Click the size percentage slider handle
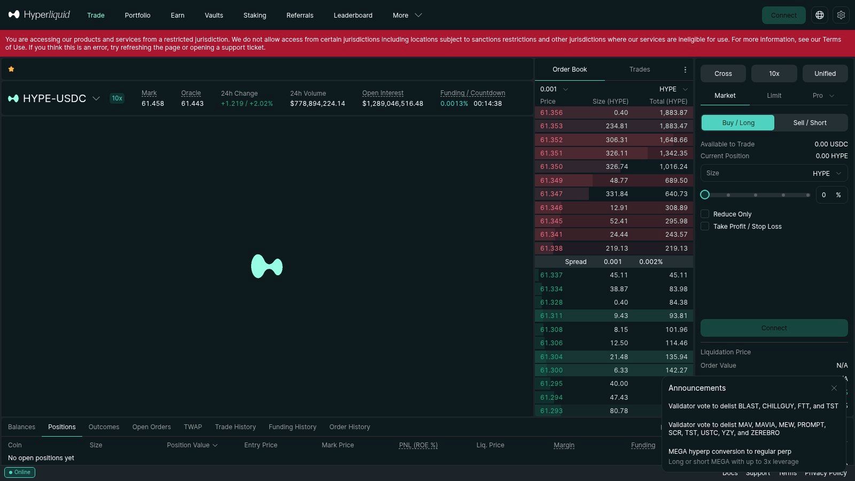The width and height of the screenshot is (855, 481). (x=705, y=195)
